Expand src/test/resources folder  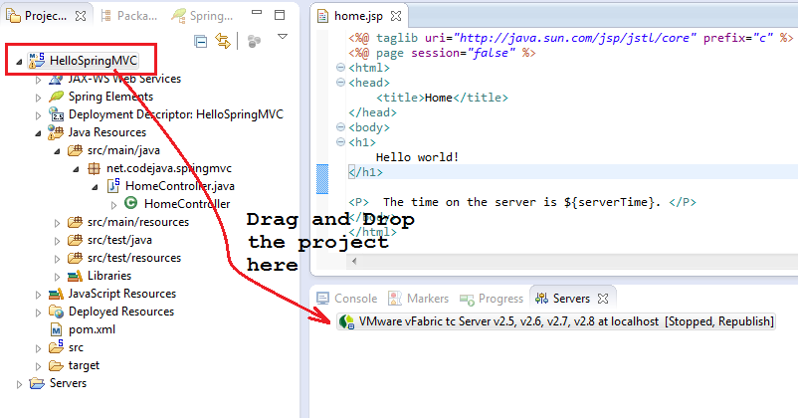[57, 259]
